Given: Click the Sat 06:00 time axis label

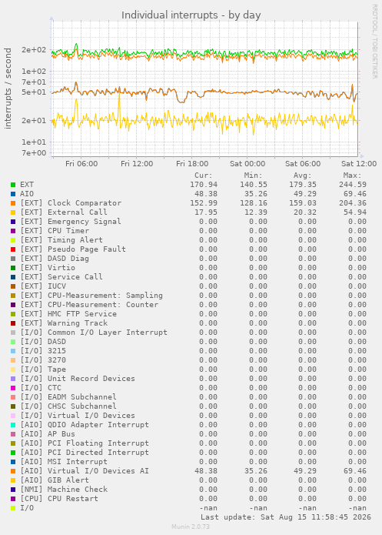Looking at the screenshot, I should tap(303, 164).
